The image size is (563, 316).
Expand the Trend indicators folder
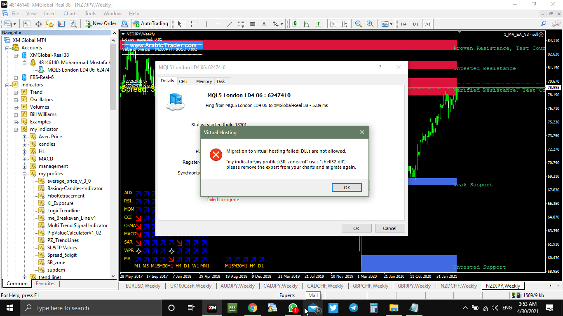click(16, 92)
